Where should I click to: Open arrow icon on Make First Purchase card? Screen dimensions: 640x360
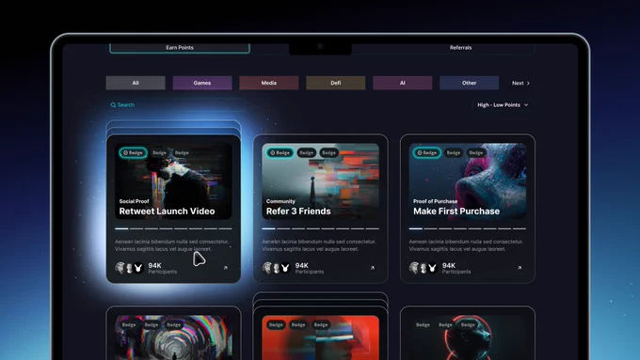tap(520, 268)
